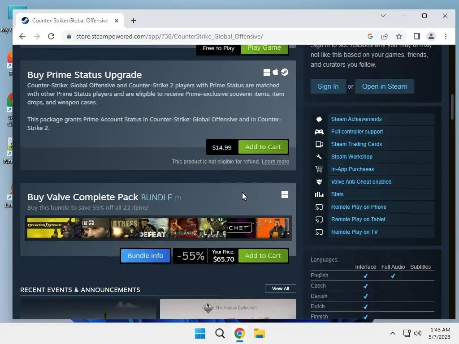Close the Counter-Strike: Global Offensive tab
This screenshot has width=459, height=344.
click(116, 21)
